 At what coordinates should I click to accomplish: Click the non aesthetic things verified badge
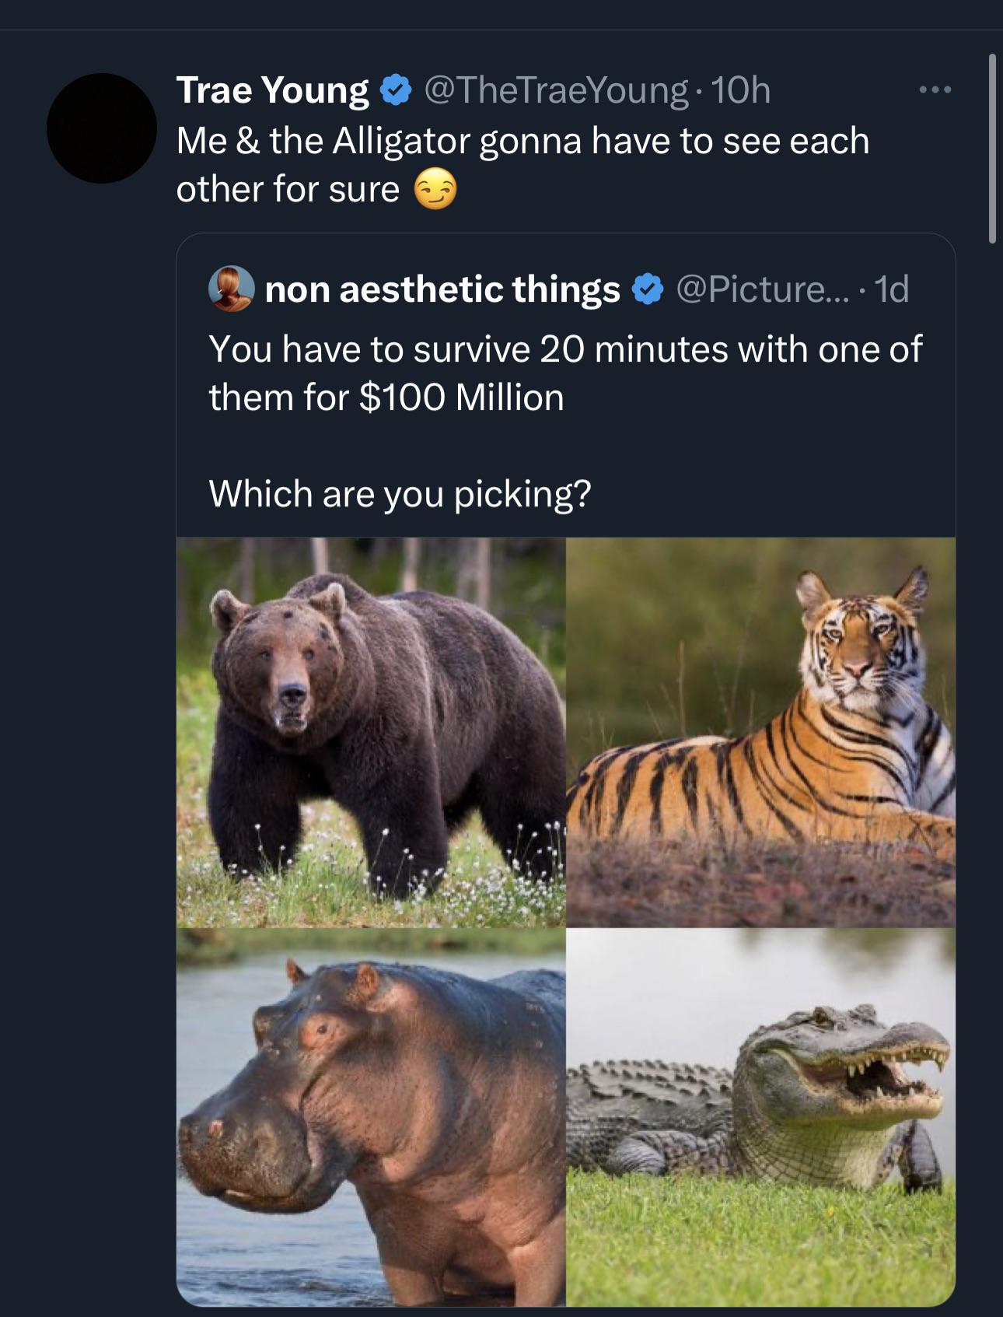point(647,289)
